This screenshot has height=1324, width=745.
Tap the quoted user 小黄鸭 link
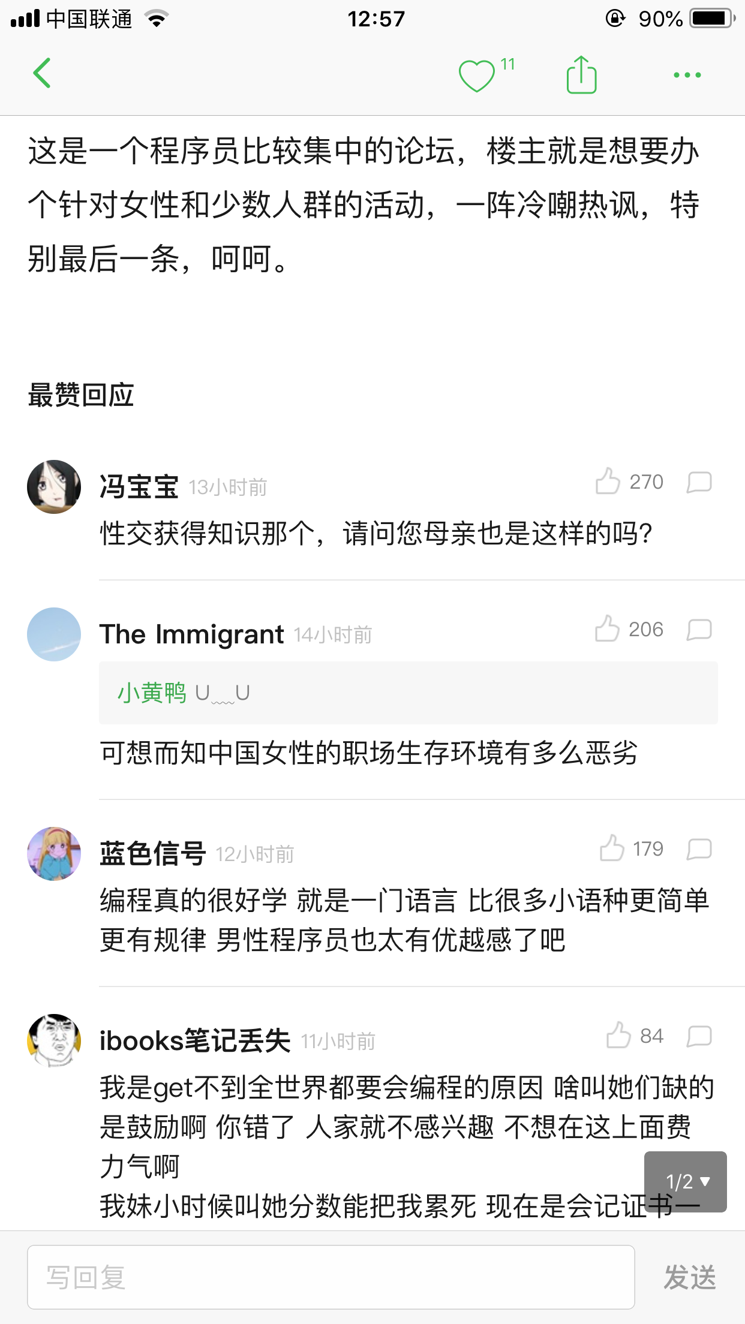click(152, 693)
